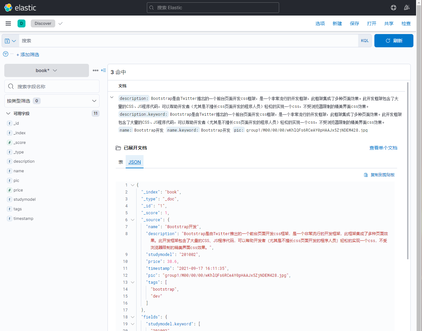Collapse the available fields section
Image resolution: width=422 pixels, height=331 pixels.
[8, 113]
